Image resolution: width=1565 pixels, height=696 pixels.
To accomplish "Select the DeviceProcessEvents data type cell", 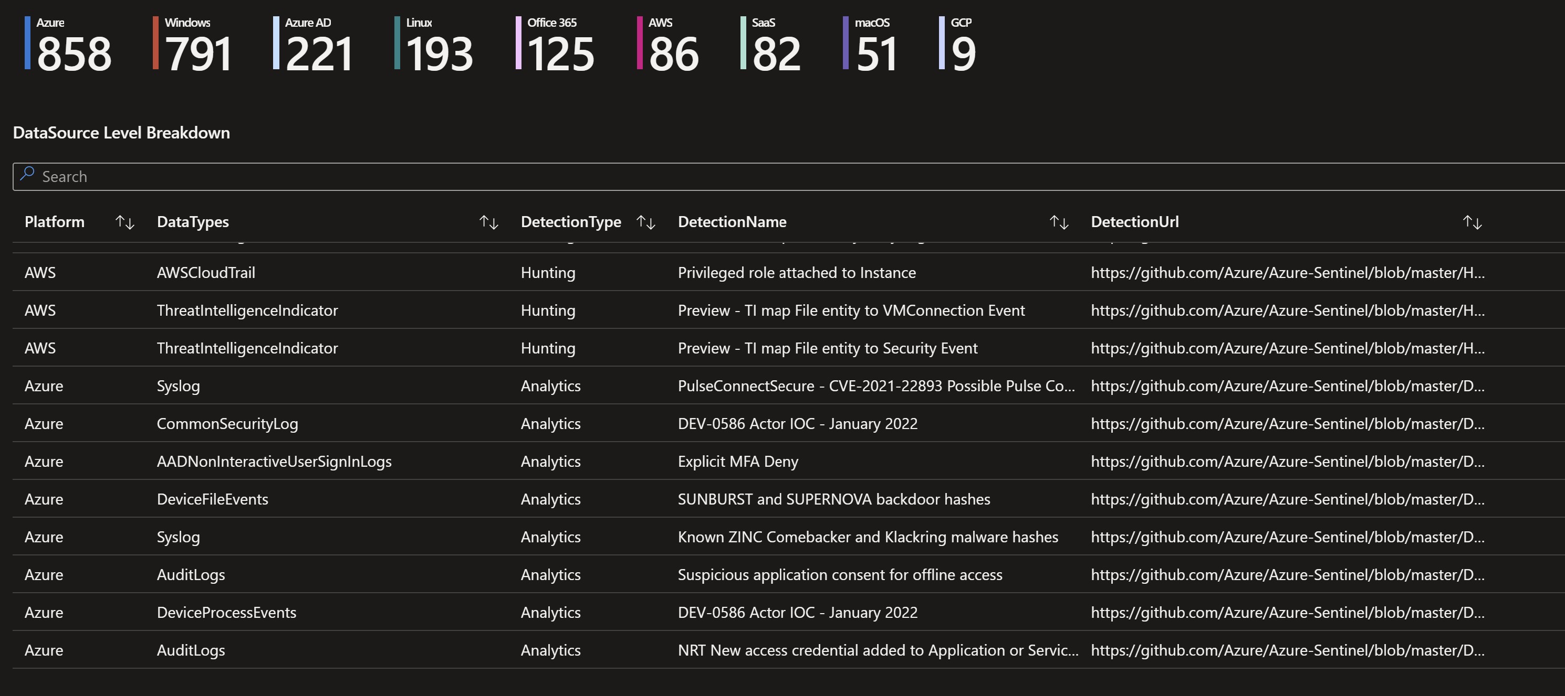I will coord(226,613).
